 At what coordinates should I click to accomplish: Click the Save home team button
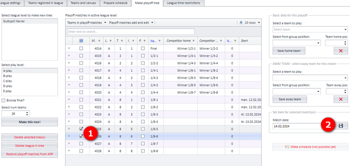[289, 51]
